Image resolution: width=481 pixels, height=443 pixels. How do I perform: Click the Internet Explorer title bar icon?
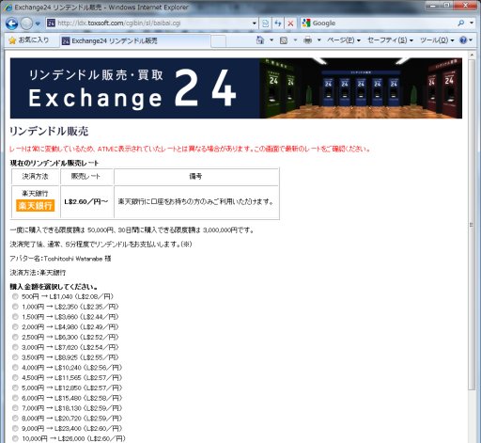pyautogui.click(x=8, y=8)
